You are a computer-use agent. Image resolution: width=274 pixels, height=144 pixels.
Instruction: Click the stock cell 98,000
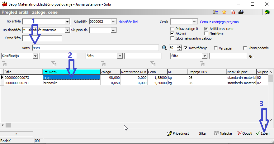click(111, 78)
